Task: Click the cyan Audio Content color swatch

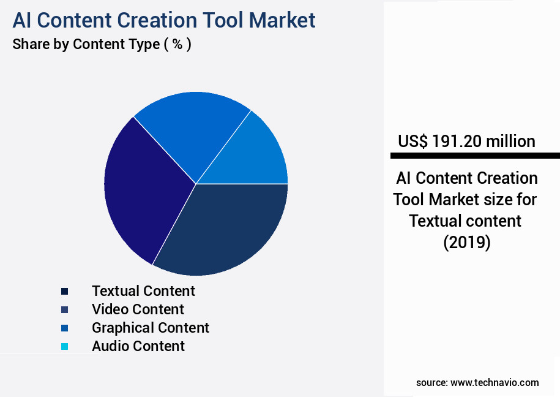Action: tap(64, 346)
